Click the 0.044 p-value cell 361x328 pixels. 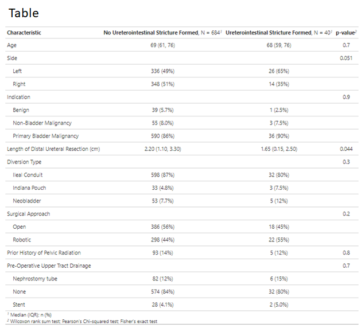[x=346, y=149]
